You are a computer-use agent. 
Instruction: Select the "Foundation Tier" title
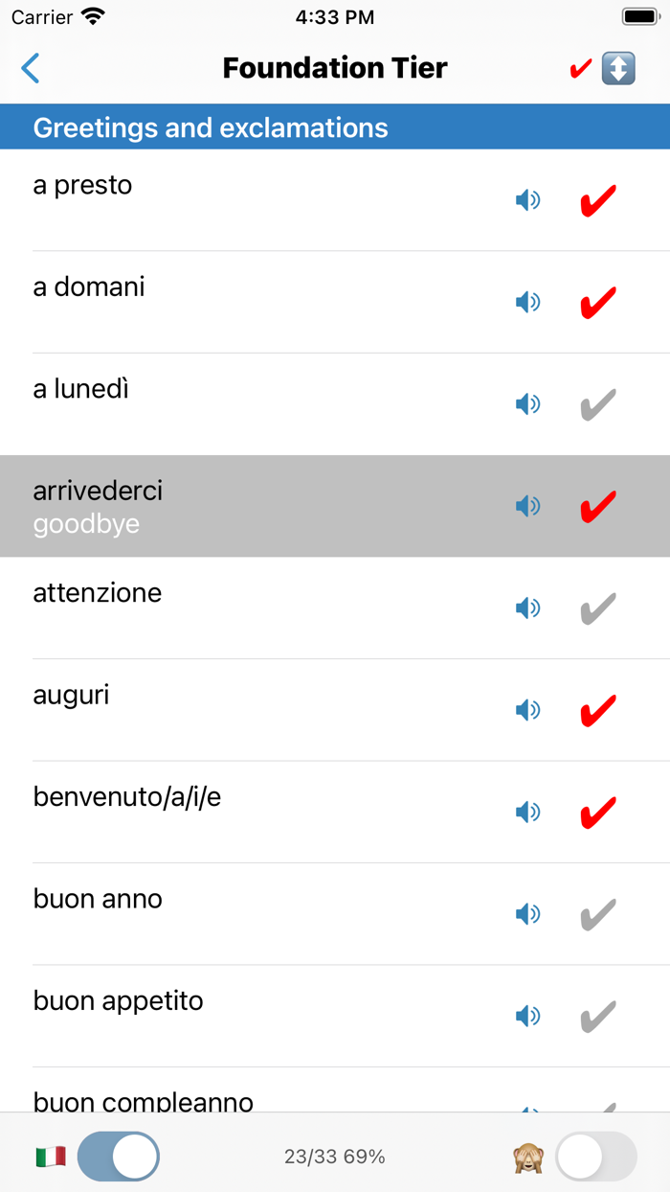click(x=335, y=68)
